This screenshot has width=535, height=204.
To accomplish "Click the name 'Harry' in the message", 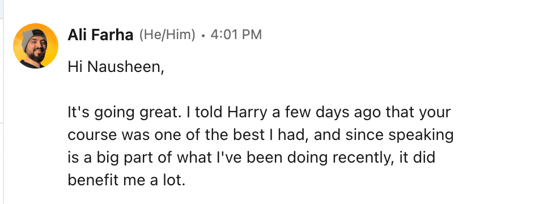I will pyautogui.click(x=247, y=113).
